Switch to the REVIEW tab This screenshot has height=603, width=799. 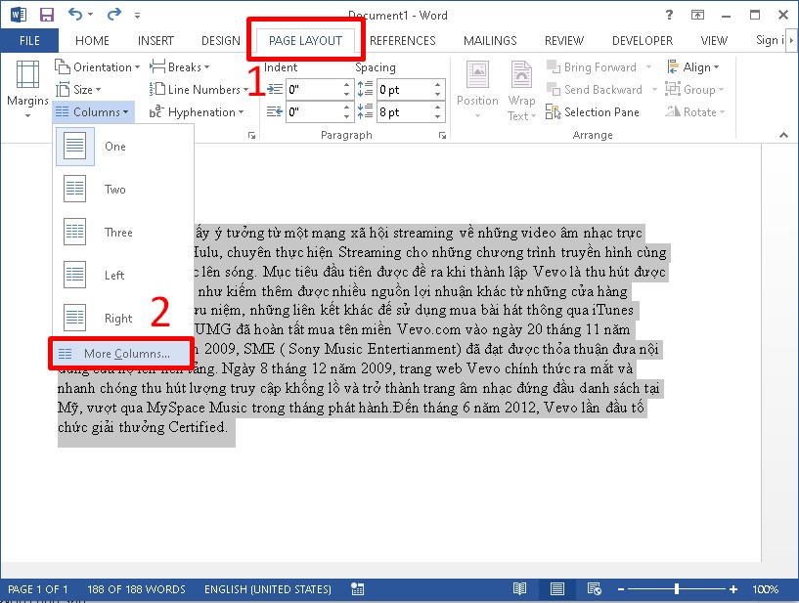pyautogui.click(x=564, y=40)
